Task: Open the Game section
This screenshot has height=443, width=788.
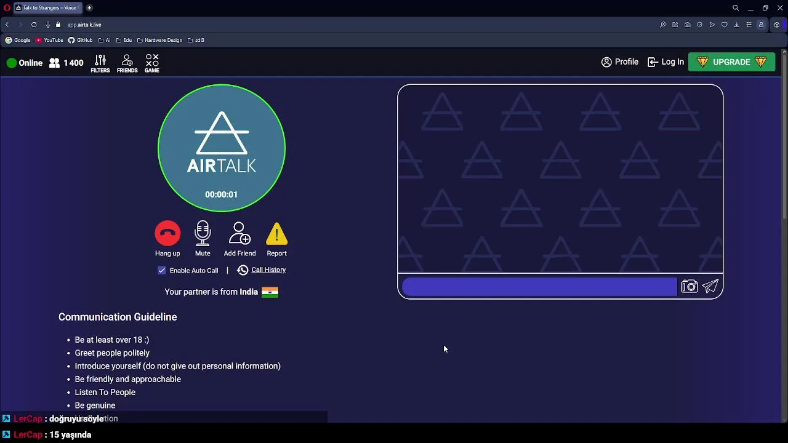Action: click(x=152, y=63)
